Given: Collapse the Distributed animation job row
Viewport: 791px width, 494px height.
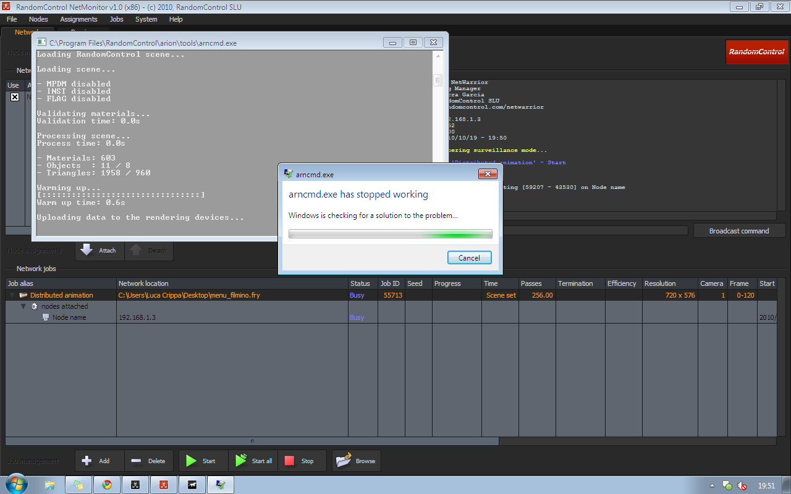Looking at the screenshot, I should tap(11, 295).
